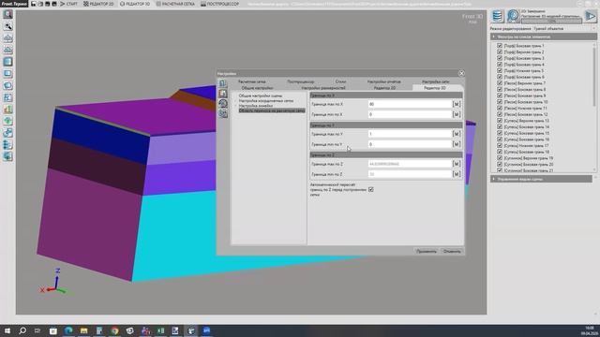Open РАСЧЕТНАЯ СЕТКА in top toolbar
Image resolution: width=600 pixels, height=337 pixels.
(175, 4)
